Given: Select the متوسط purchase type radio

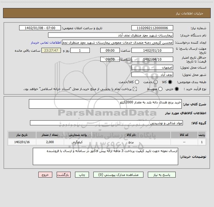Looking at the screenshot, I should click(x=160, y=89).
